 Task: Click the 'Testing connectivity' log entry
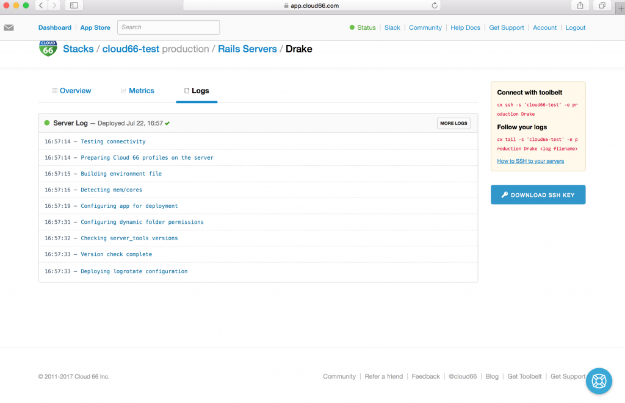113,141
